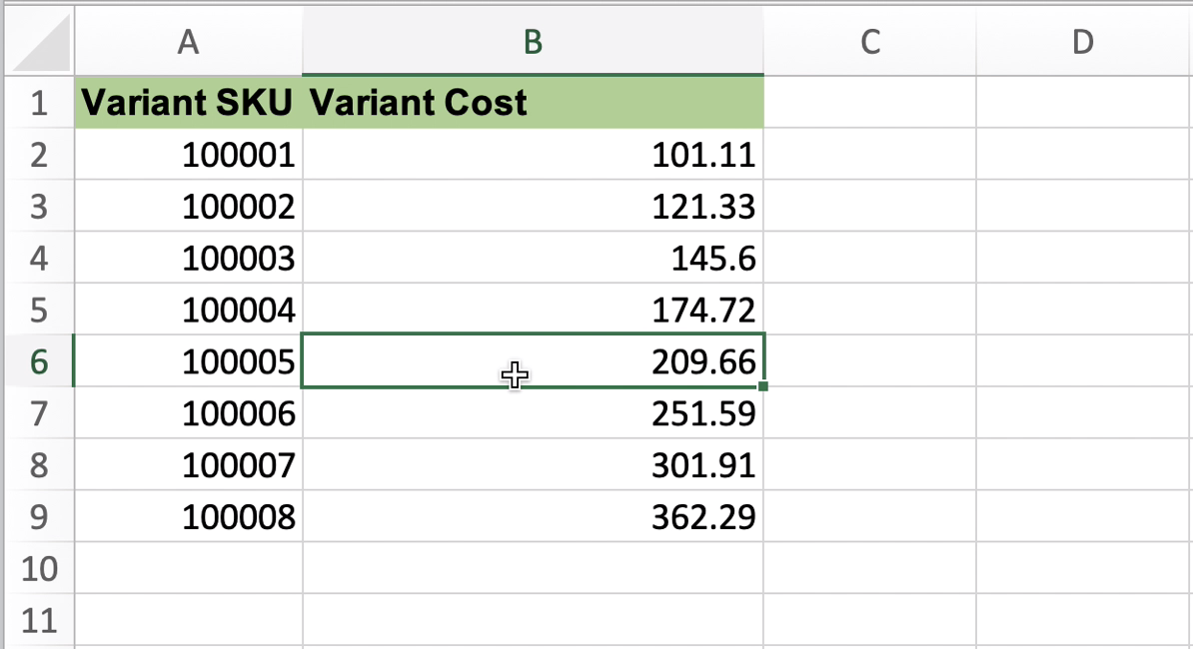
Task: Select cell with cost 362.29
Action: (533, 517)
